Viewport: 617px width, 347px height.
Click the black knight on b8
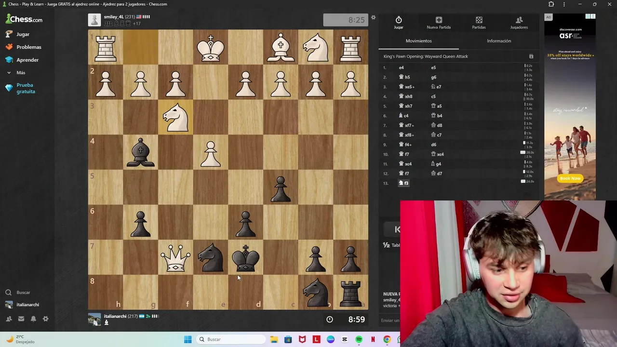(316, 293)
